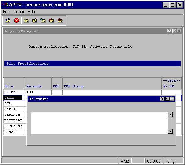Click the inquire mode magnifier icon
Viewport: 185px width, 165px height.
point(43,21)
